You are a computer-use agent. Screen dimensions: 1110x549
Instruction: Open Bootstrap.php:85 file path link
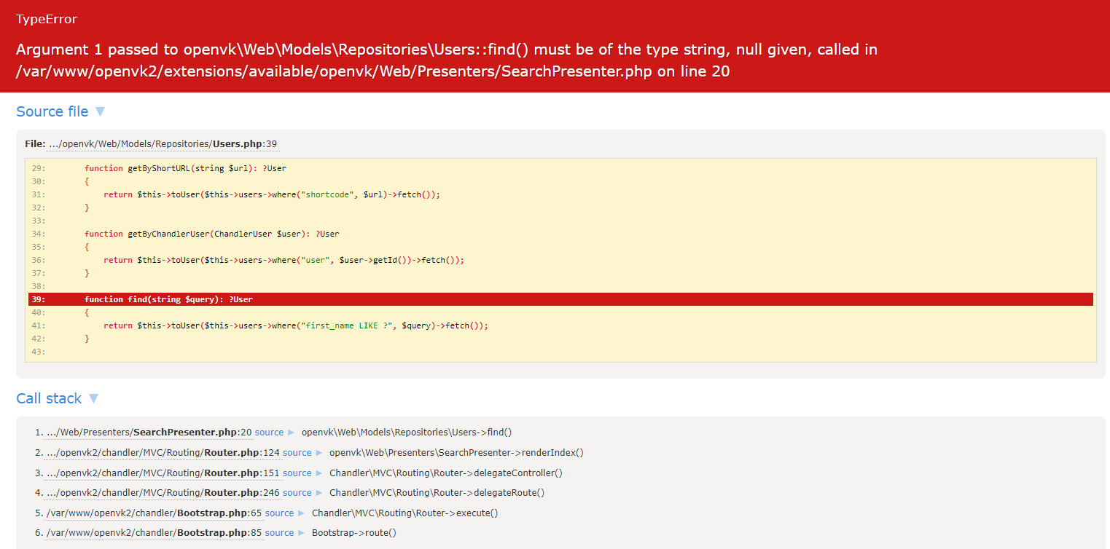pyautogui.click(x=154, y=533)
